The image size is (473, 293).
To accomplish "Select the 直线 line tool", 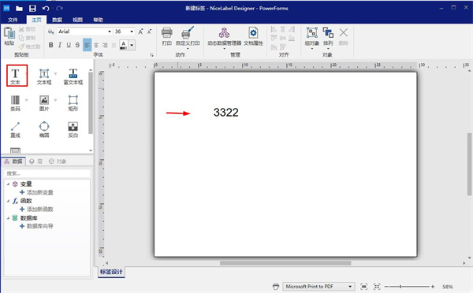I will pyautogui.click(x=15, y=129).
